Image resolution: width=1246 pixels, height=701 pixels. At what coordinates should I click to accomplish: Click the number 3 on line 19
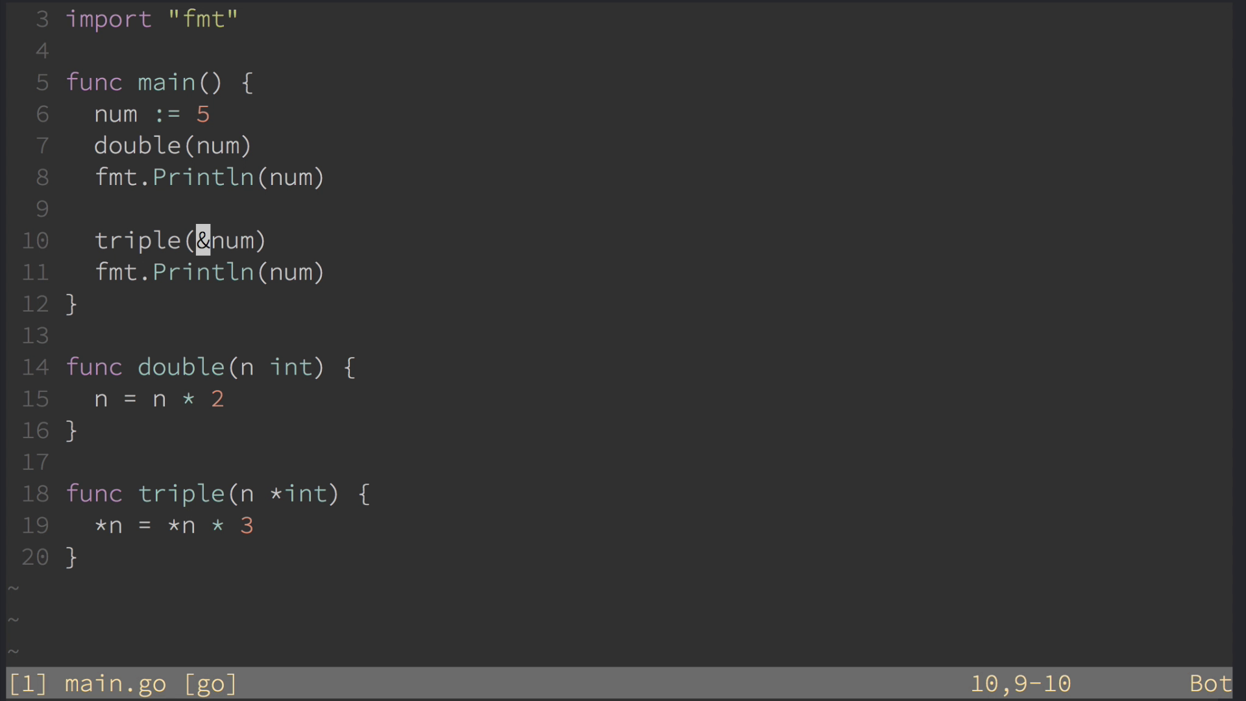247,525
